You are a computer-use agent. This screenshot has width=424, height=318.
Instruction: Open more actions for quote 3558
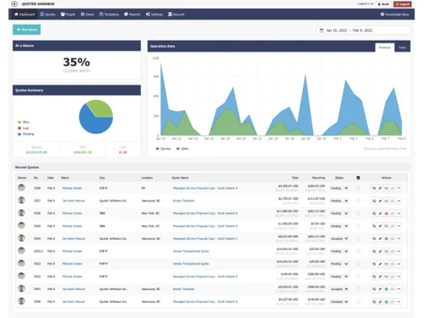399,188
